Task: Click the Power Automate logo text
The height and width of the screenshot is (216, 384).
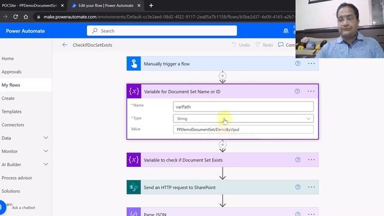Action: (25, 31)
